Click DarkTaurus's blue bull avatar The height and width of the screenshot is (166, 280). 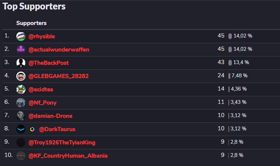[x=21, y=129]
